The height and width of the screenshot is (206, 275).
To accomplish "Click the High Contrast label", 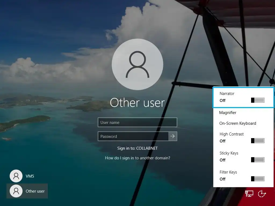I will [232, 134].
